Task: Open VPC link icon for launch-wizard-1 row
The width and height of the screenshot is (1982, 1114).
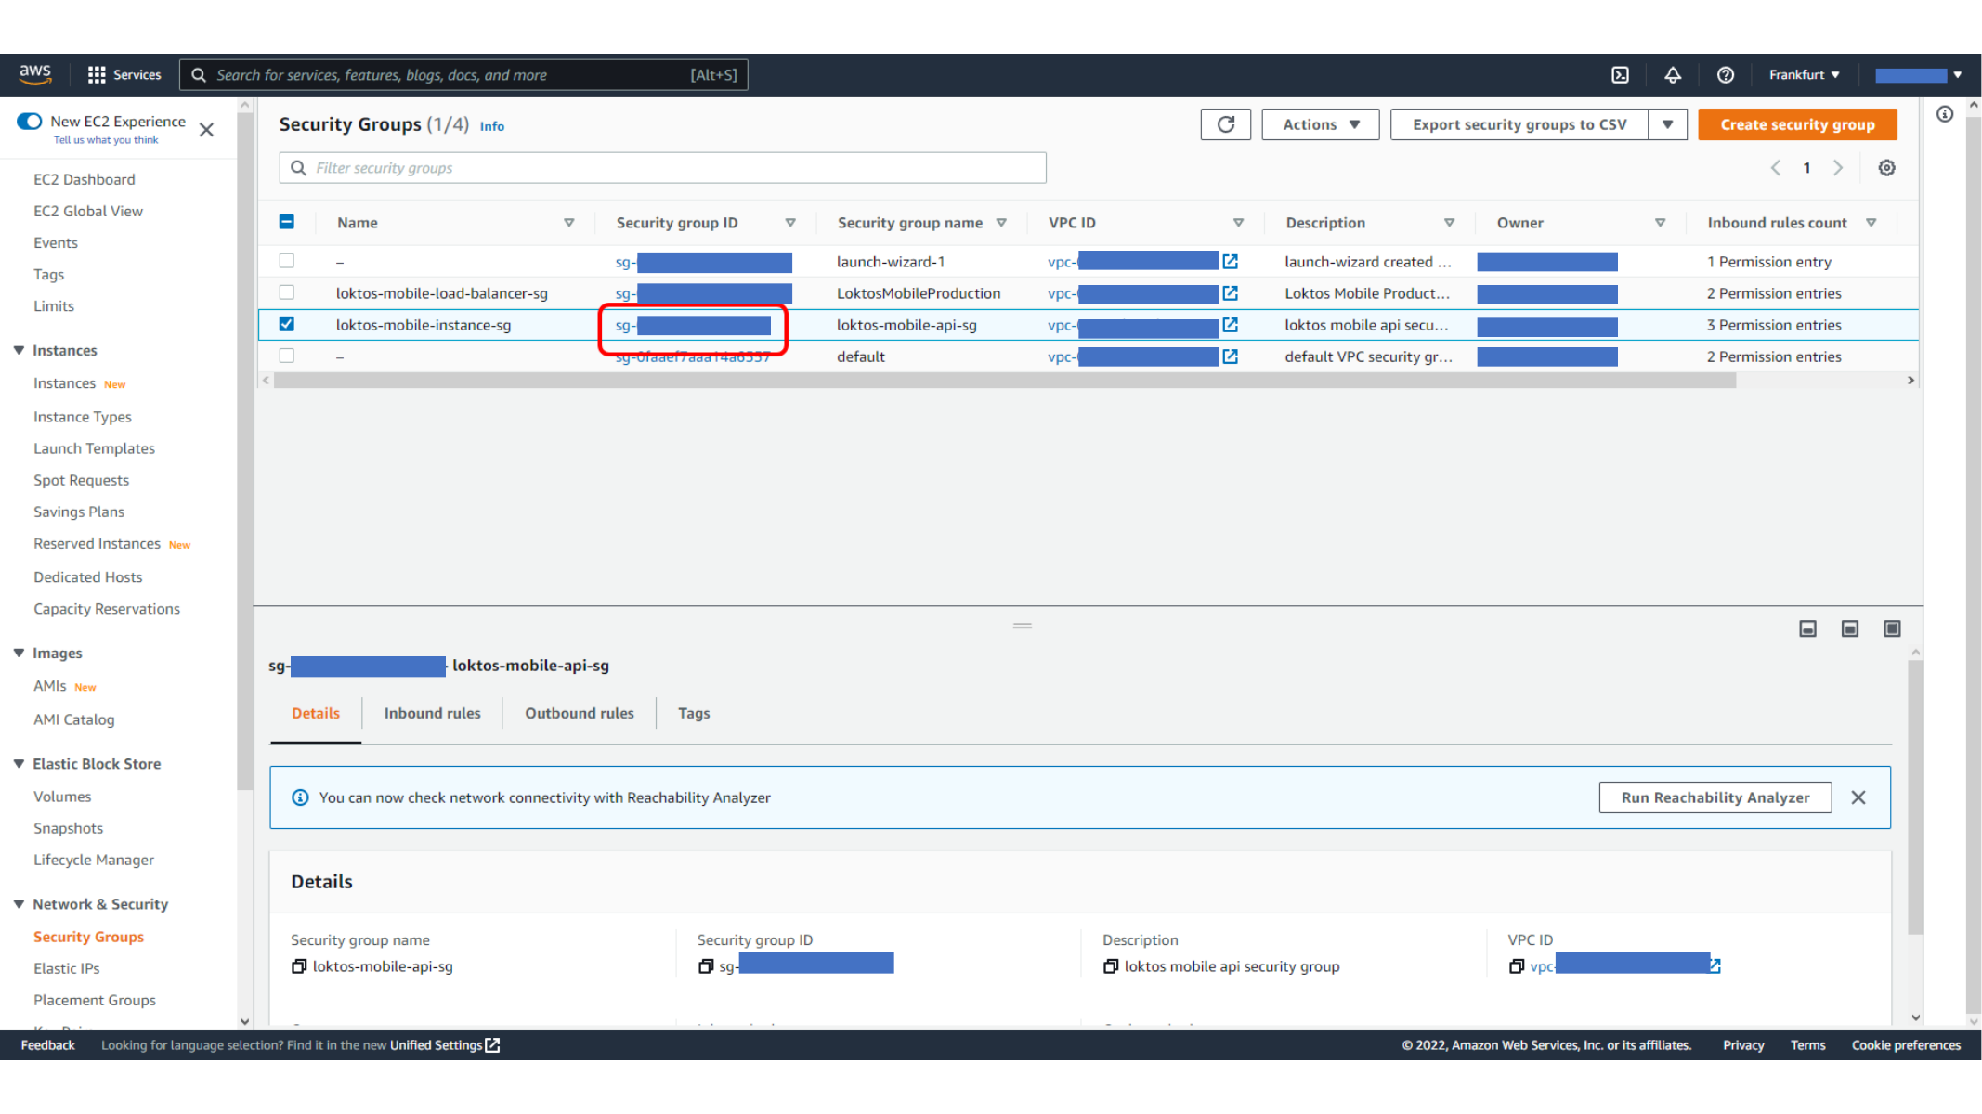Action: 1230,262
